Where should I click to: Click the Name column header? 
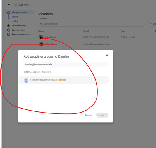(41, 31)
